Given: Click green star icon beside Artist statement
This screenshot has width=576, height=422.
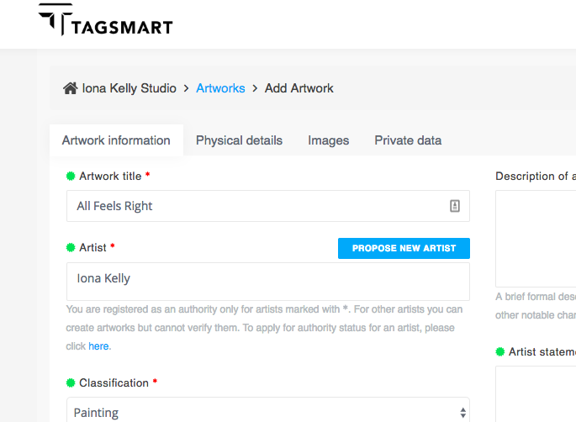Looking at the screenshot, I should 500,351.
